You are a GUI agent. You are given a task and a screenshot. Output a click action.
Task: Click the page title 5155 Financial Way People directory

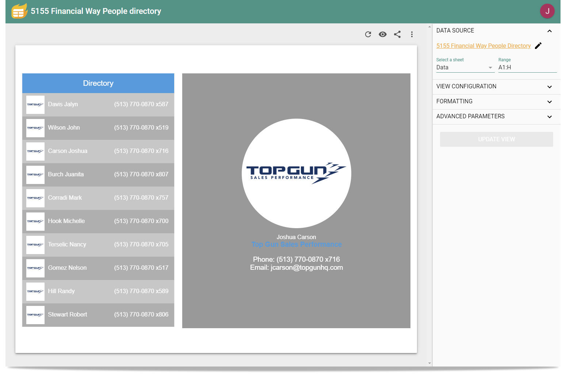[96, 11]
